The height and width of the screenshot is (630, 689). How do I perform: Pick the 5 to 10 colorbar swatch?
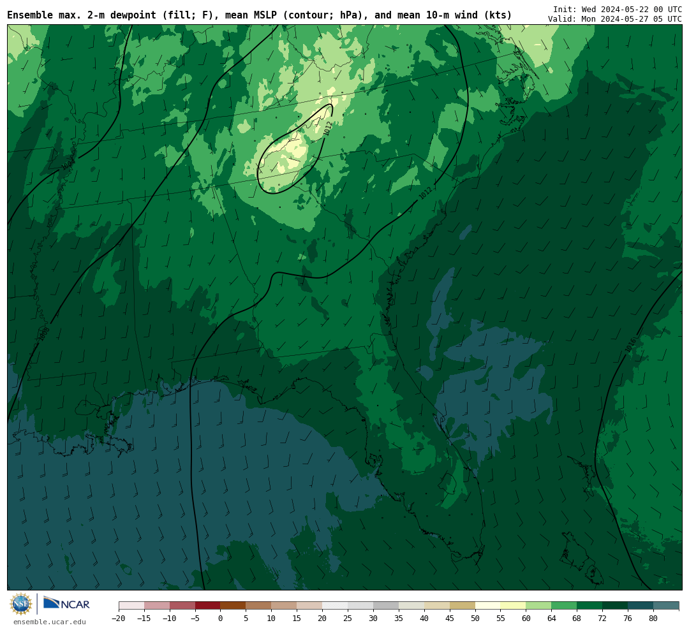tap(258, 606)
